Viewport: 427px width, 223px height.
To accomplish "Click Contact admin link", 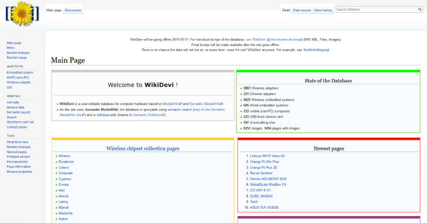I will (17, 127).
